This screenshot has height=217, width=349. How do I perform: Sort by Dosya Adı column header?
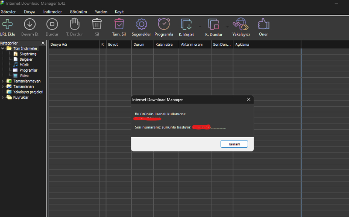coord(73,45)
